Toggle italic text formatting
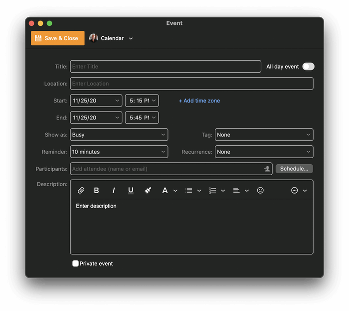This screenshot has height=311, width=349. [x=114, y=190]
